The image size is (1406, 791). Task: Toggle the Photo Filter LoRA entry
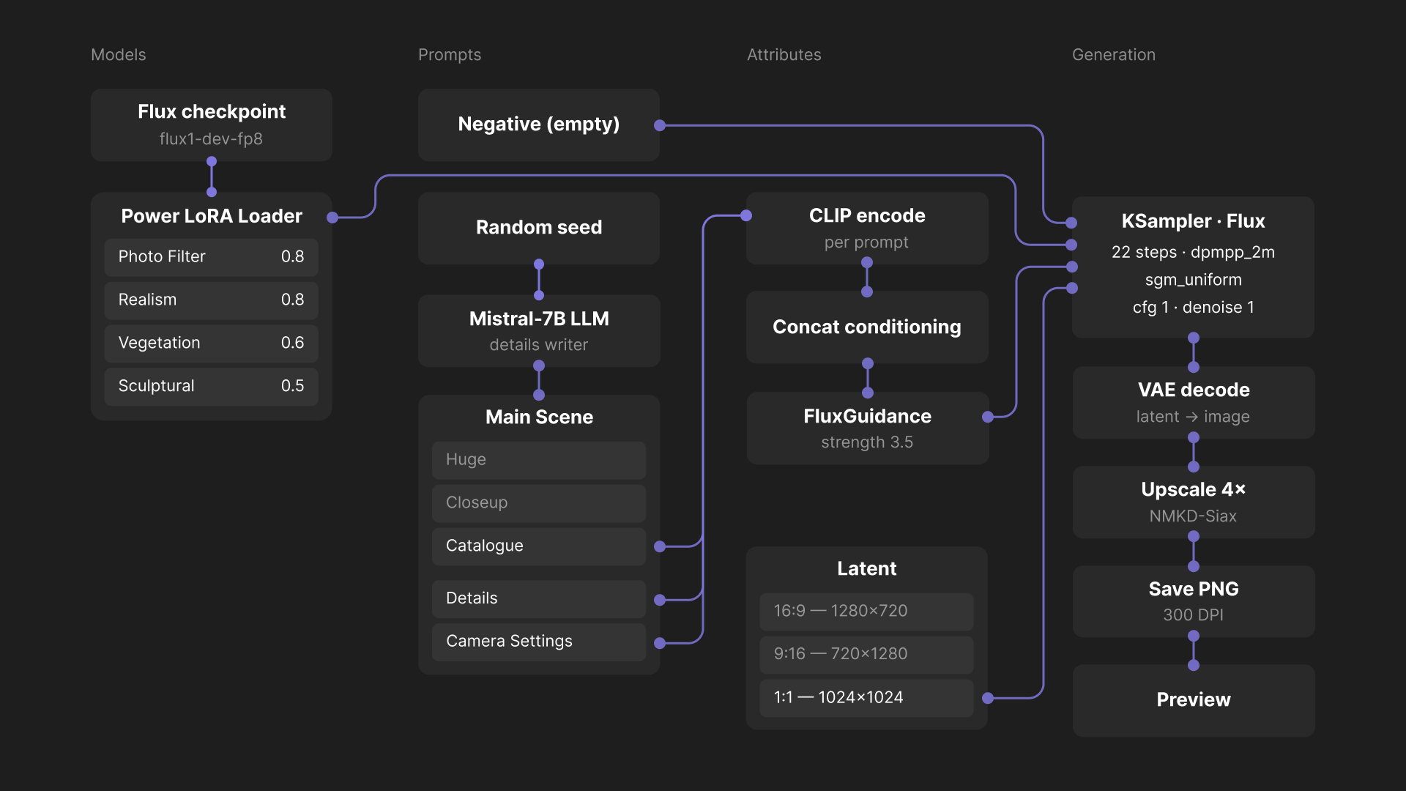pyautogui.click(x=211, y=257)
